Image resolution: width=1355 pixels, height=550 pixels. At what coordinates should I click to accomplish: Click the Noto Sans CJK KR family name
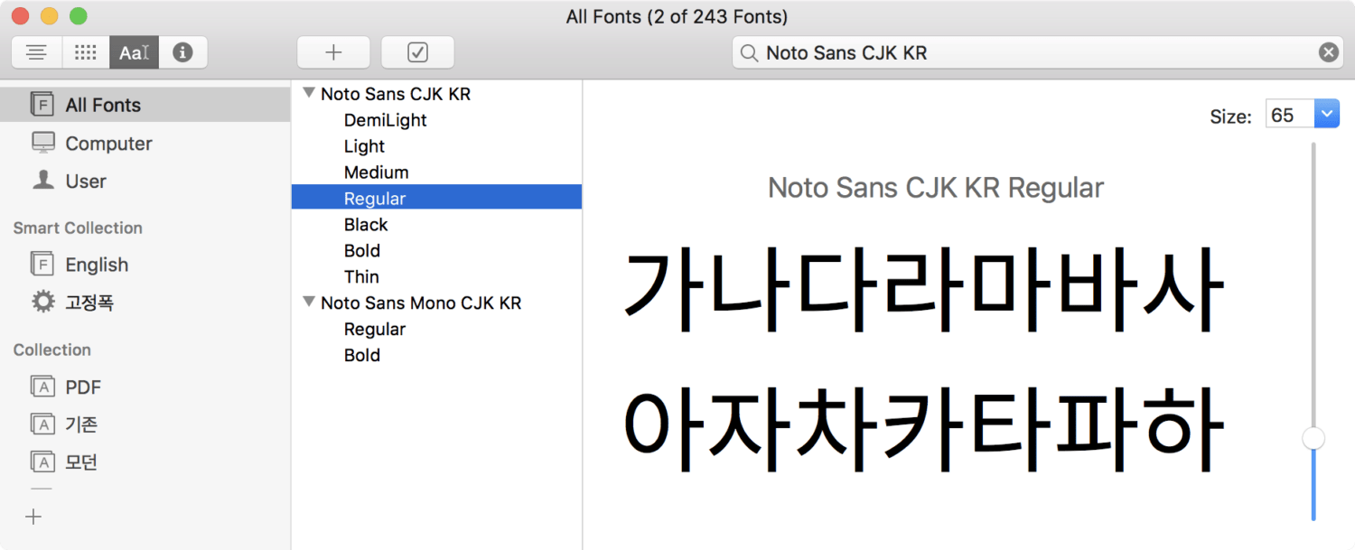click(x=396, y=94)
